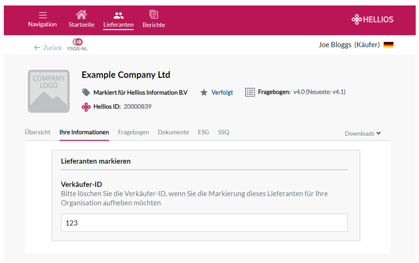The width and height of the screenshot is (419, 263).
Task: Click the Verkäufer-ID input field
Action: 204,222
